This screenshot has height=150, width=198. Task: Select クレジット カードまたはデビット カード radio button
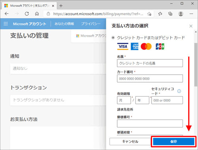coord(113,38)
